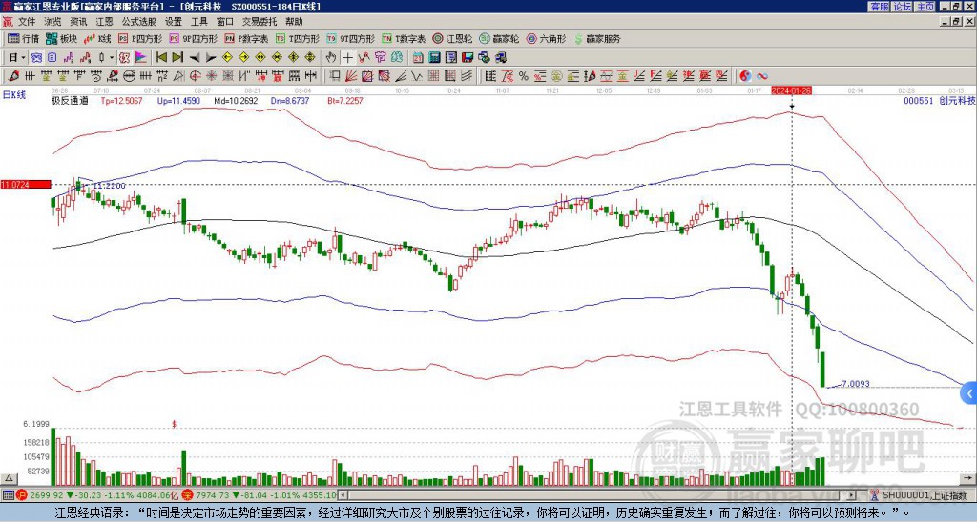The height and width of the screenshot is (522, 977).
Task: Click the save floppy disk icon
Action: tap(468, 58)
